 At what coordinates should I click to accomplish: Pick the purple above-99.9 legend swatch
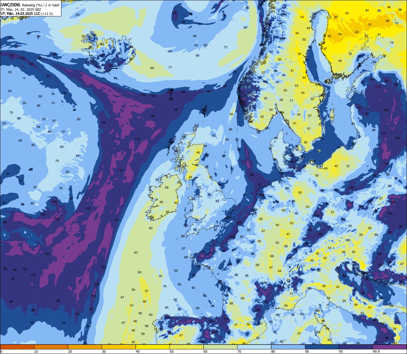point(390,347)
